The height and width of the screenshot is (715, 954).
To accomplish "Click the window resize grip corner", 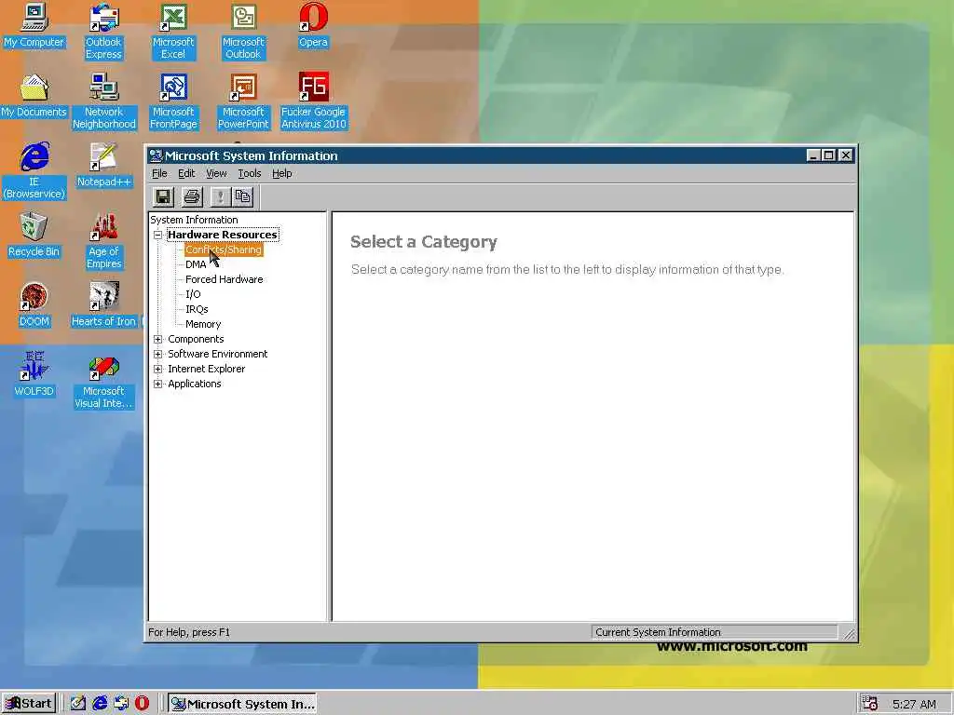I will click(x=850, y=633).
